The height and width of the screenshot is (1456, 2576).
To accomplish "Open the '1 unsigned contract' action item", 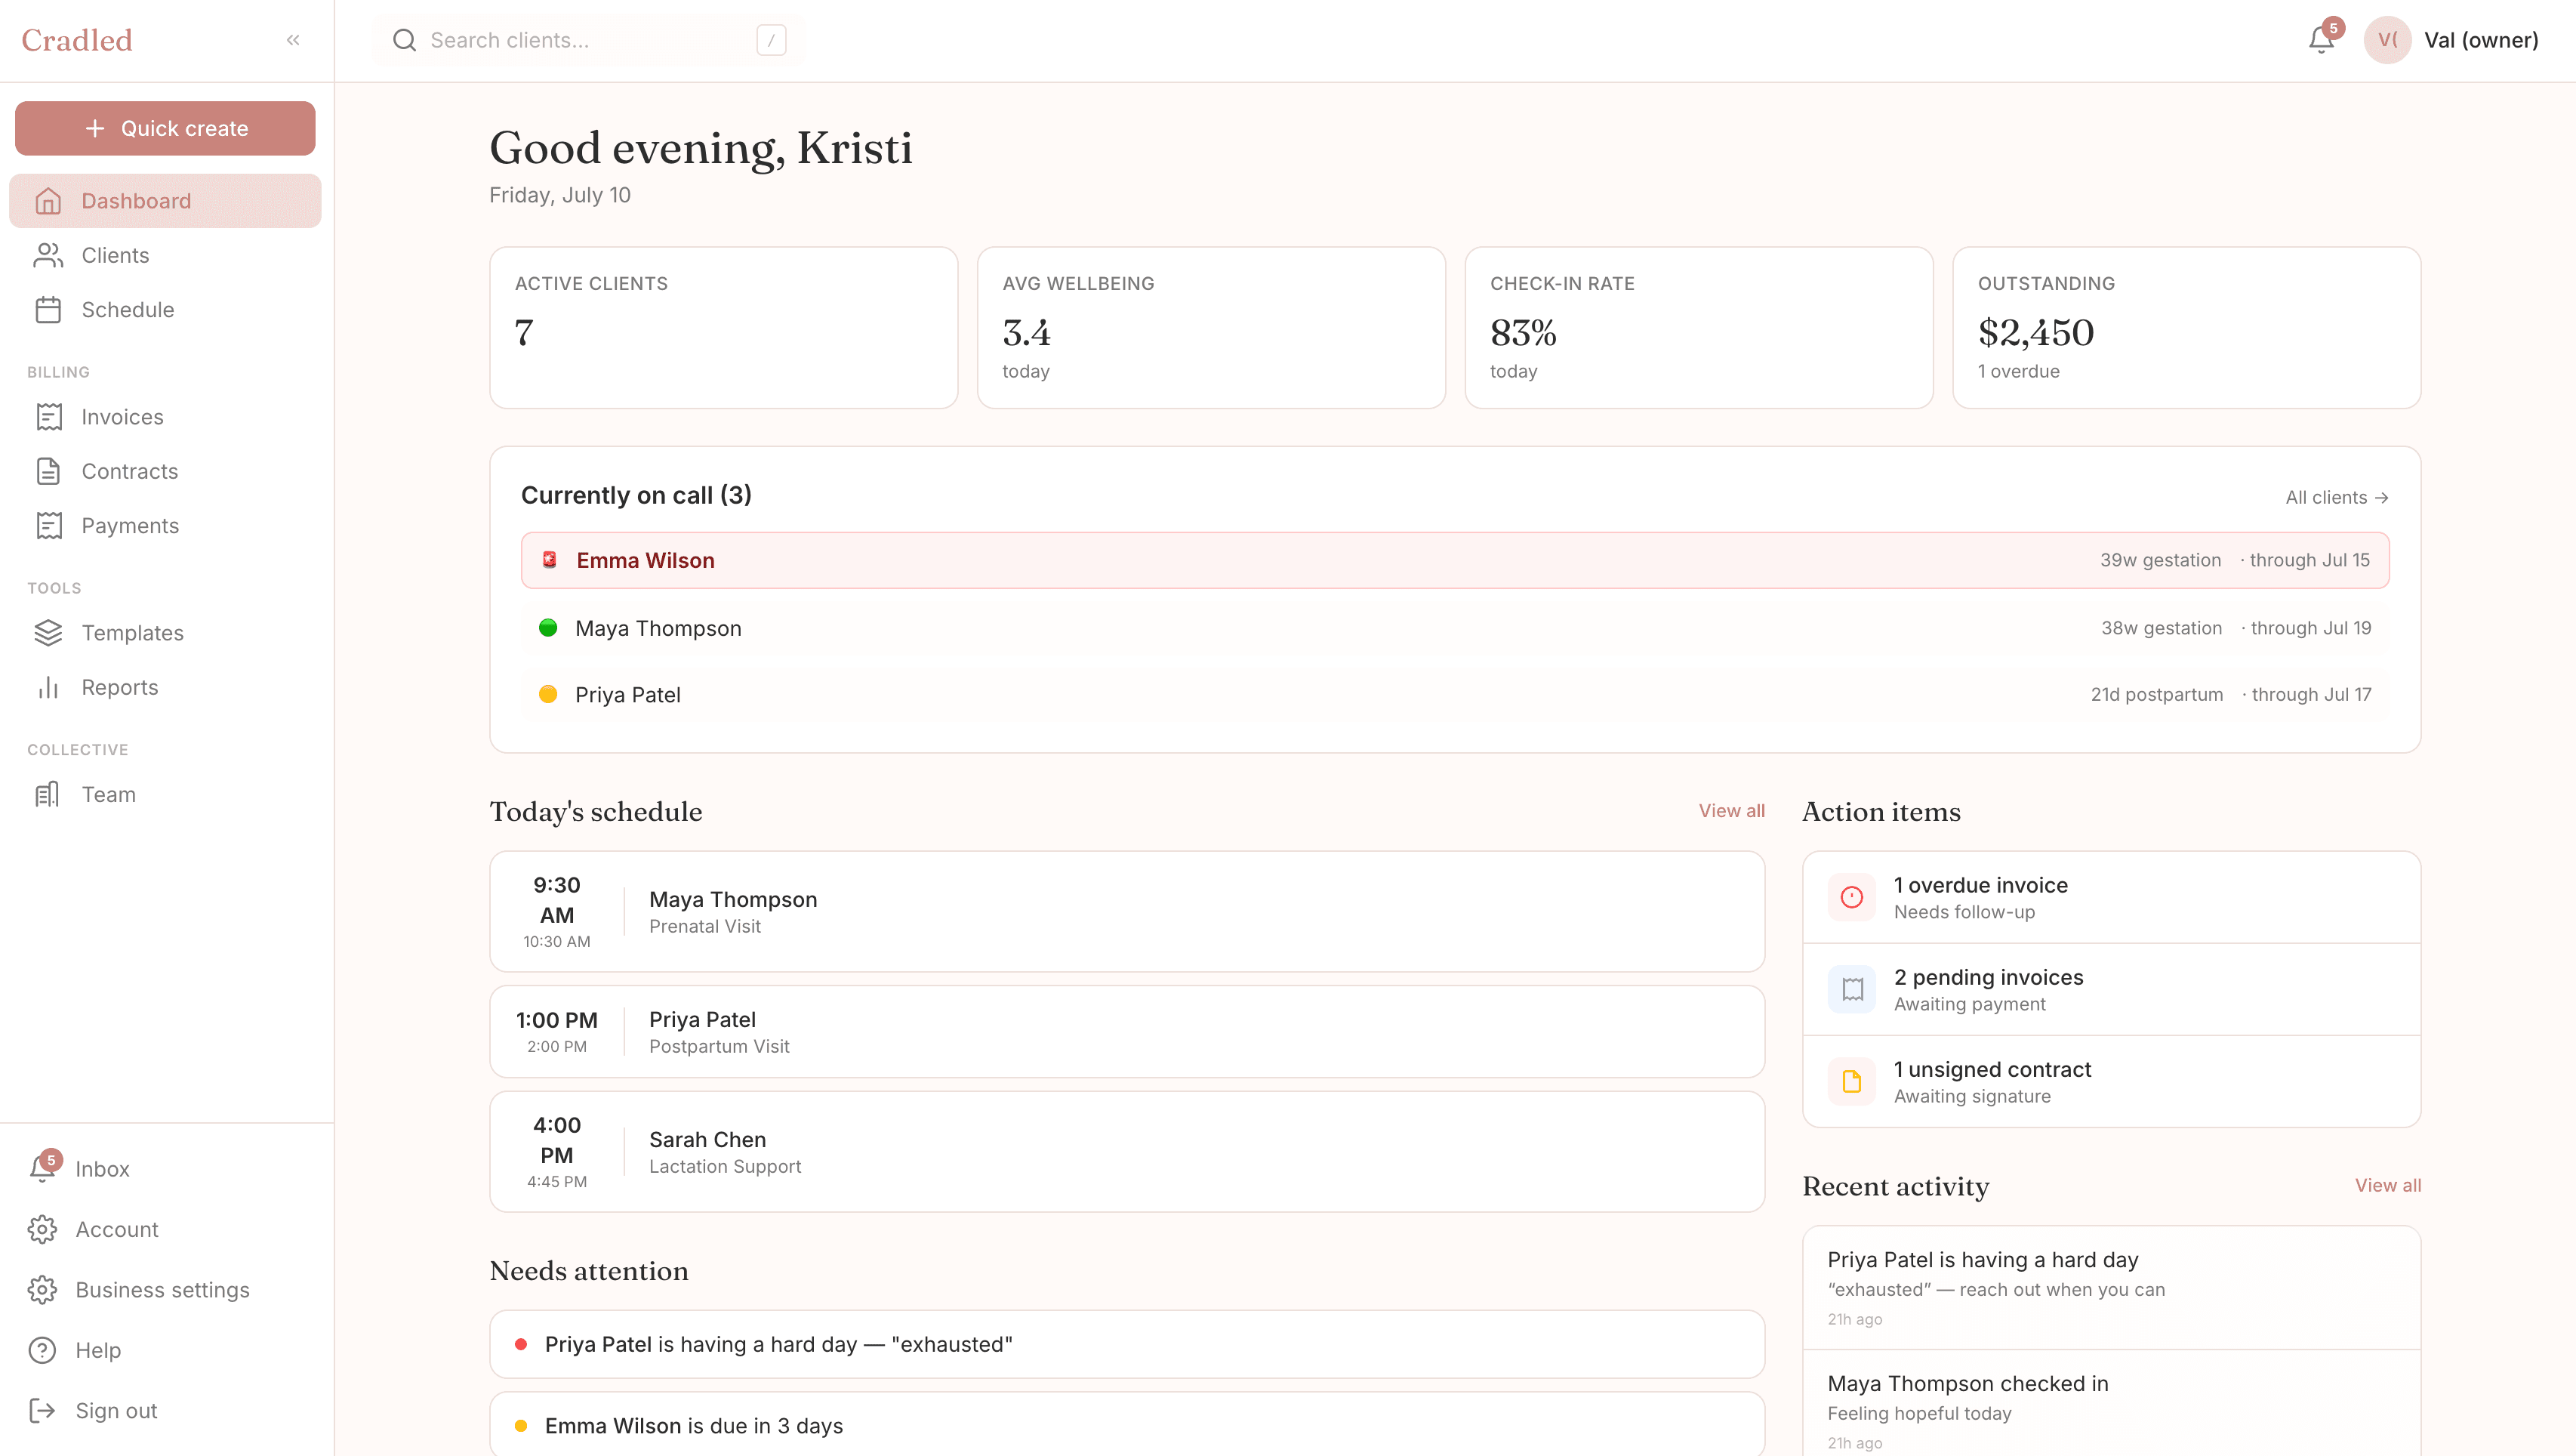I will point(2111,1081).
